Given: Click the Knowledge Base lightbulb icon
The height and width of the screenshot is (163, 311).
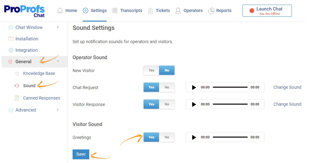Looking at the screenshot, I should 17,73.
